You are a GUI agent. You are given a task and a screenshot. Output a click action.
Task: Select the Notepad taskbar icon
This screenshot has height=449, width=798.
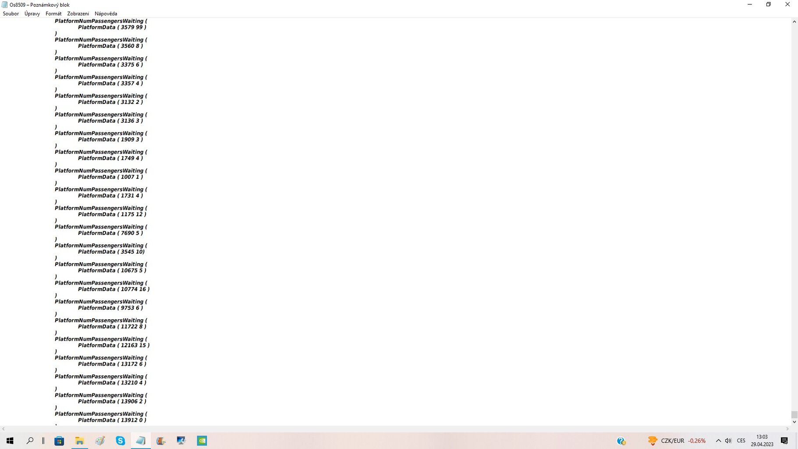[x=141, y=441]
